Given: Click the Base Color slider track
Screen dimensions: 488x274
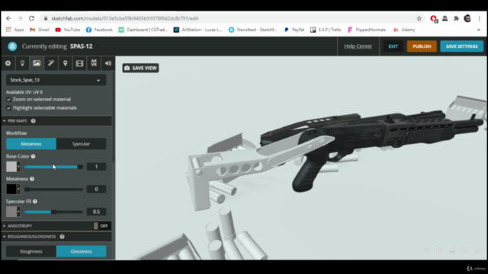Looking at the screenshot, I should click(53, 167).
